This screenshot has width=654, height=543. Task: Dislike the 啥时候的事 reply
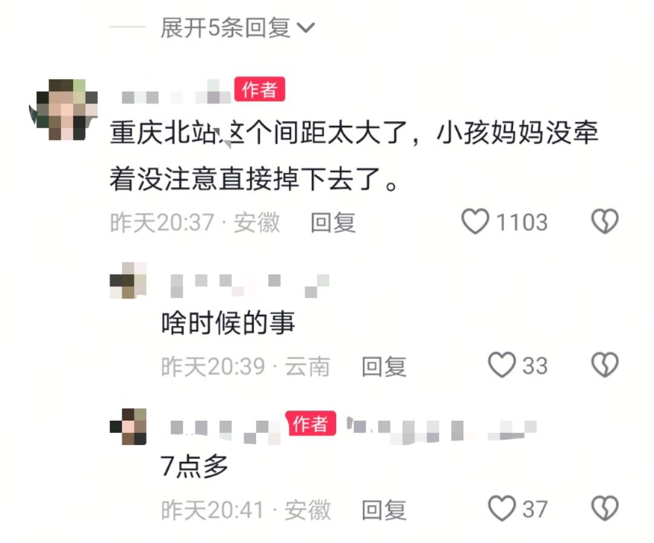click(x=605, y=365)
